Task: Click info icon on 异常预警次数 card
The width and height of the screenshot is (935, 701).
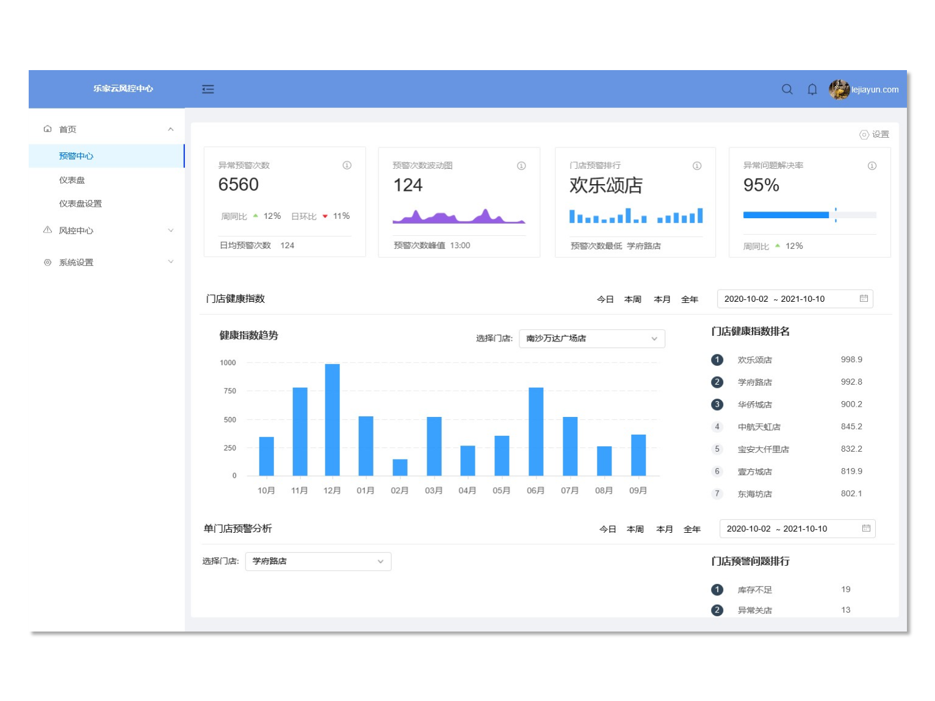Action: 347,165
